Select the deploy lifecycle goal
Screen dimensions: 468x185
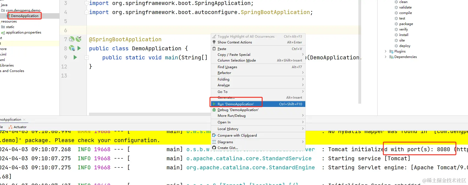click(405, 46)
